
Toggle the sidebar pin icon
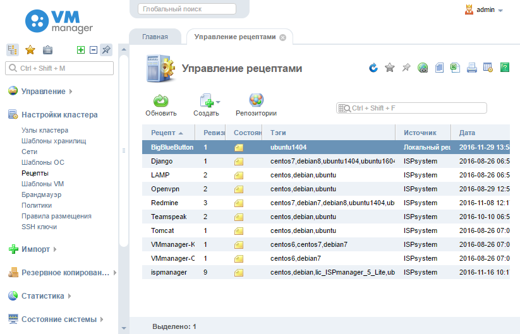pyautogui.click(x=106, y=50)
